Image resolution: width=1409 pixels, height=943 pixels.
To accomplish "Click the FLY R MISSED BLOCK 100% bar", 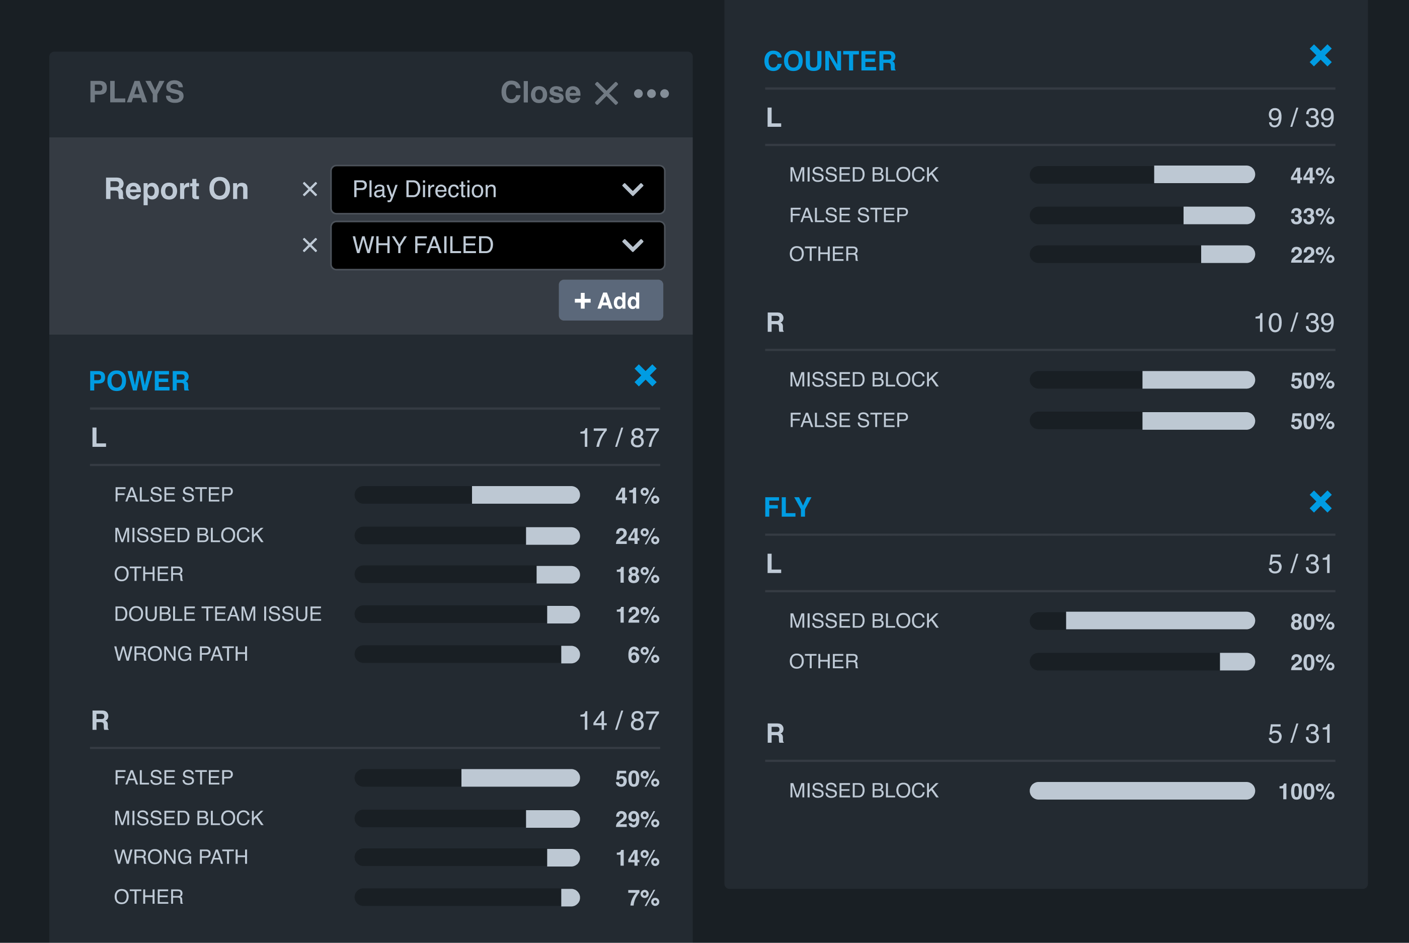I will (1141, 790).
